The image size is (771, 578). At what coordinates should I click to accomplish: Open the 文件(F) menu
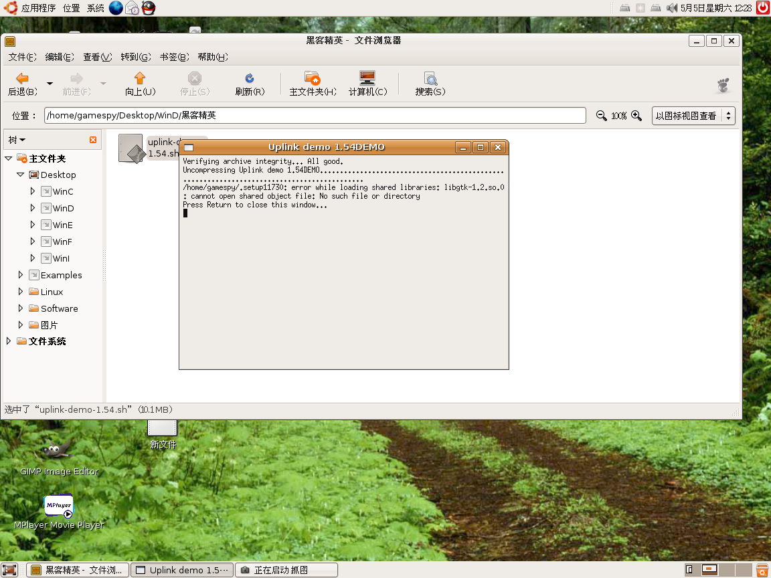click(22, 57)
